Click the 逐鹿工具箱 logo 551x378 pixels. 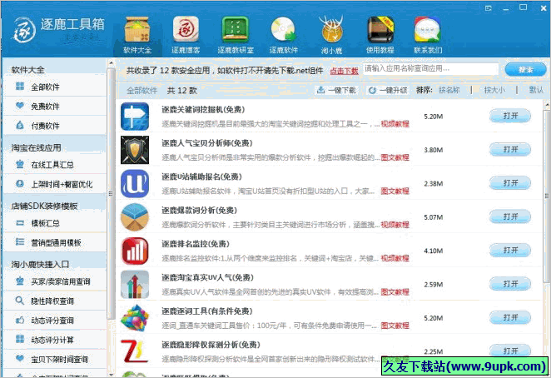pos(58,29)
